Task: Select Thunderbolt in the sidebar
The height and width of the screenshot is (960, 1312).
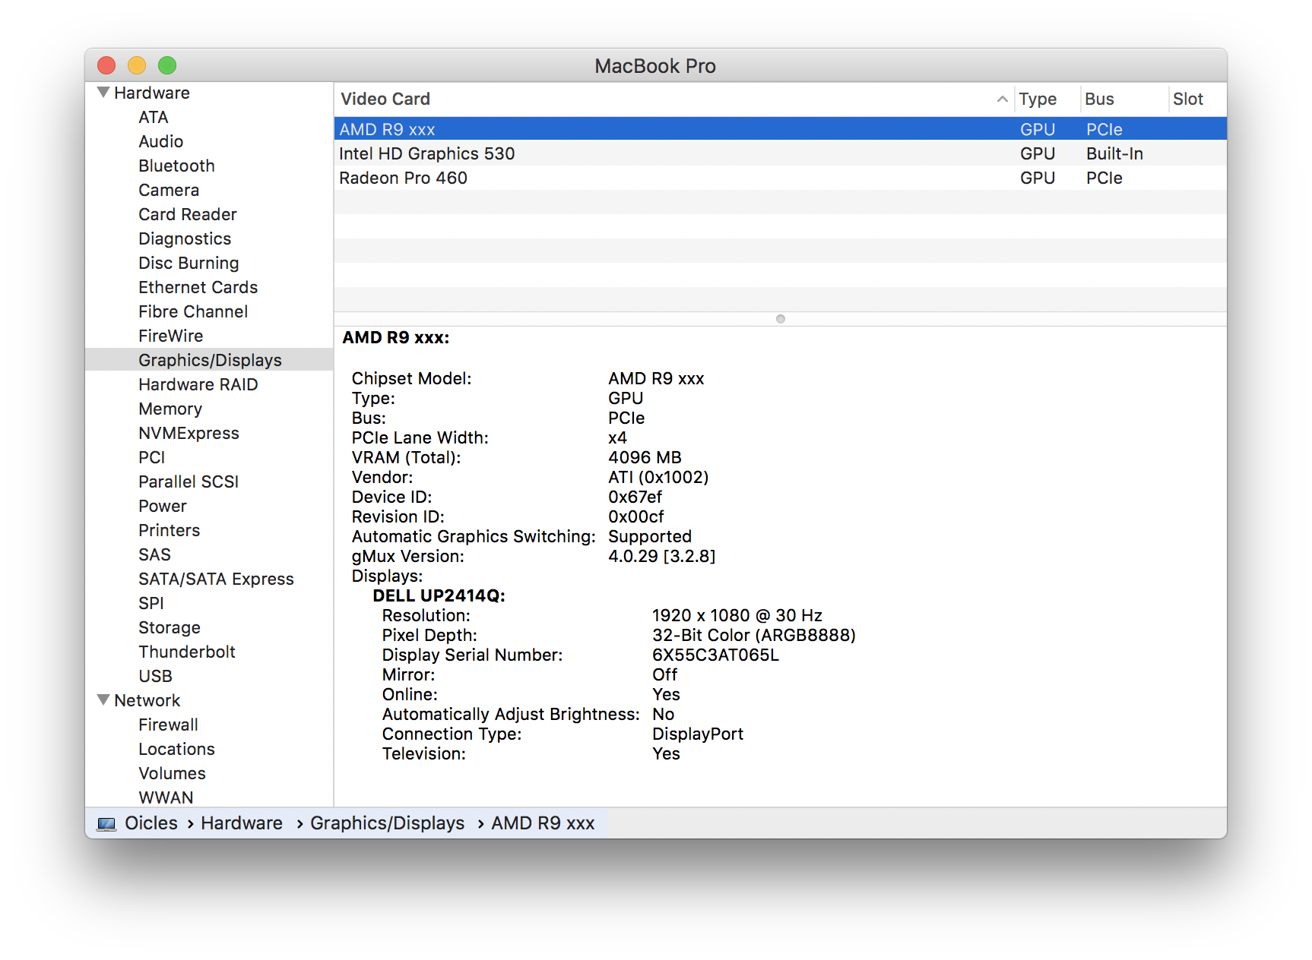Action: tap(186, 652)
